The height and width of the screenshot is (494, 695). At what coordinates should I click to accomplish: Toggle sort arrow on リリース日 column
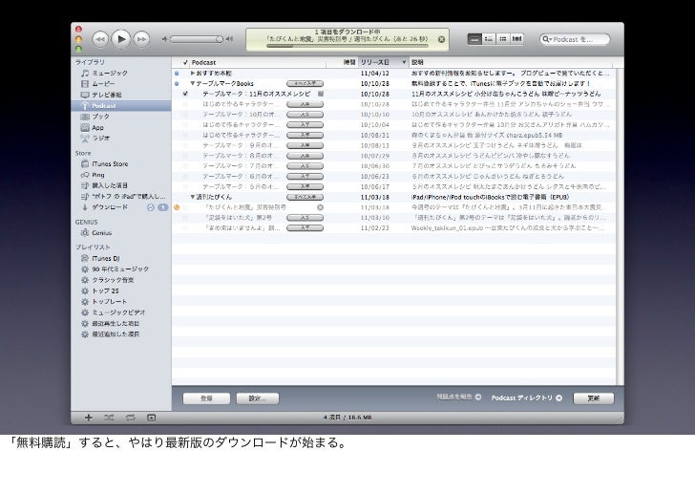[x=404, y=62]
